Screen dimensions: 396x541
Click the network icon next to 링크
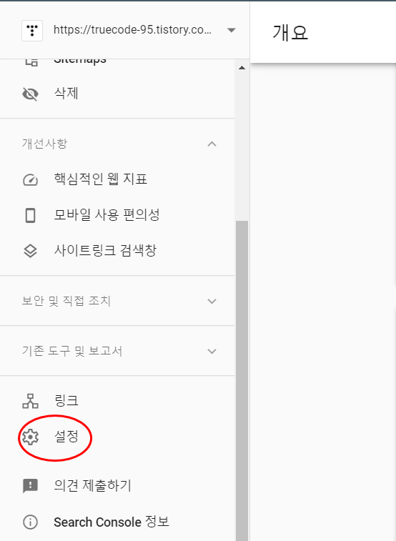pyautogui.click(x=30, y=401)
